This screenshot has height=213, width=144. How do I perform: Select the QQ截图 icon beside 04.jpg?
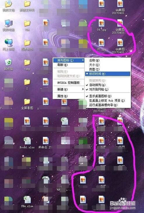pyautogui.click(x=120, y=27)
